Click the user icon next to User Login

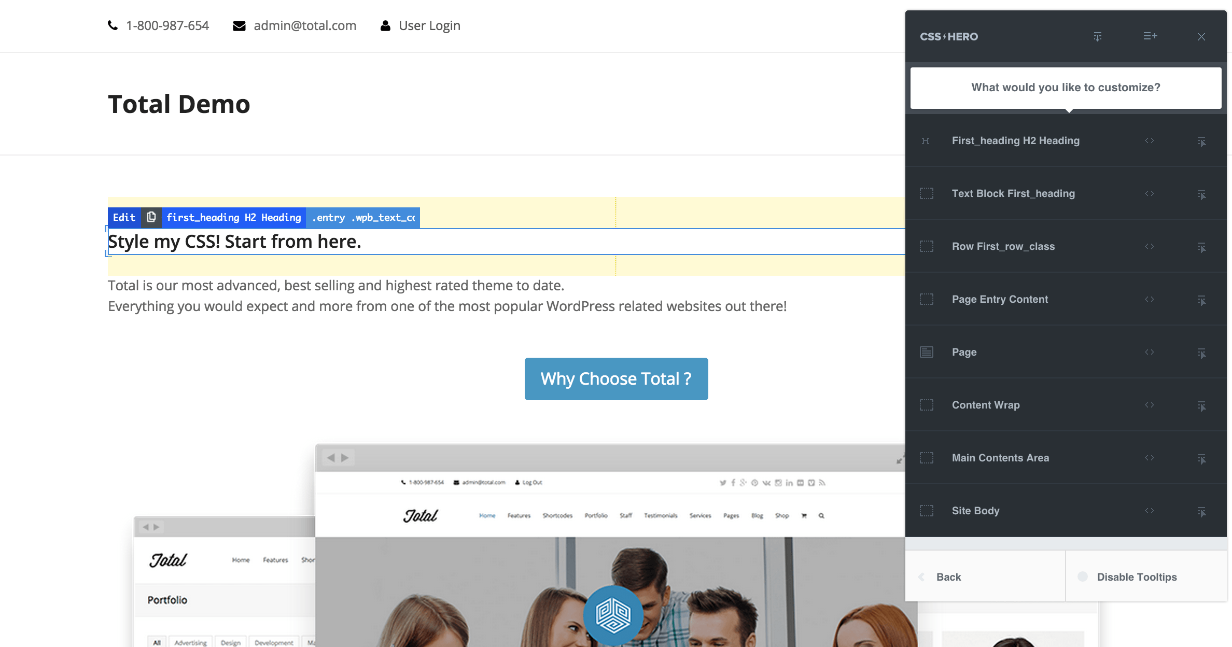click(x=385, y=25)
